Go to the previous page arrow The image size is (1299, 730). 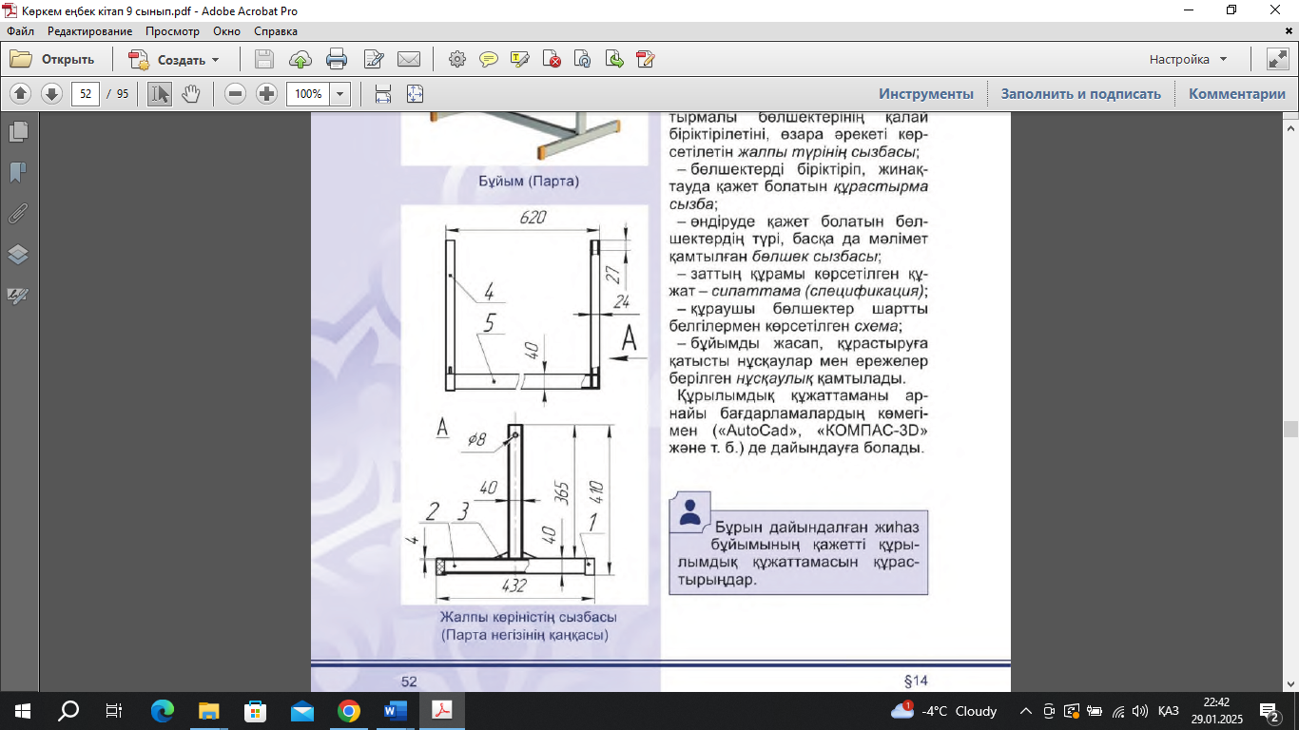pyautogui.click(x=21, y=94)
